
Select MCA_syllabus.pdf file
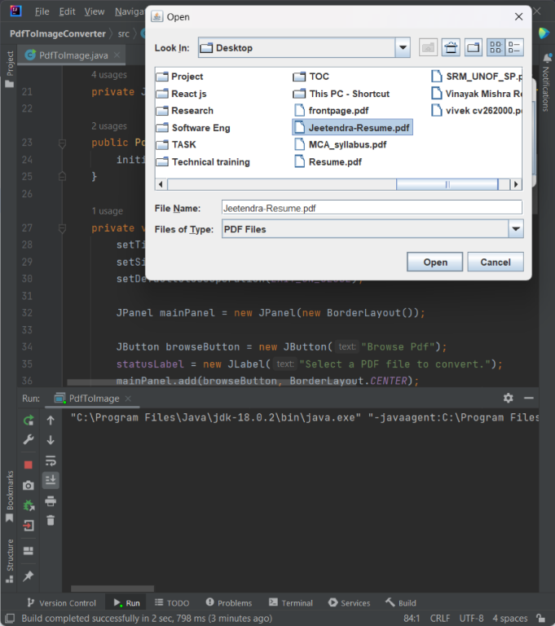(340, 144)
